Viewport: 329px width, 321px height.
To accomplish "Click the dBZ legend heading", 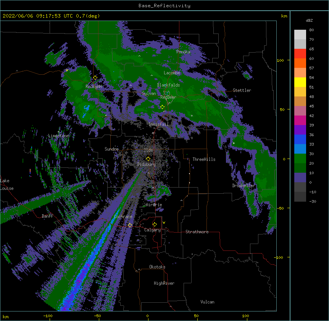I will click(309, 21).
